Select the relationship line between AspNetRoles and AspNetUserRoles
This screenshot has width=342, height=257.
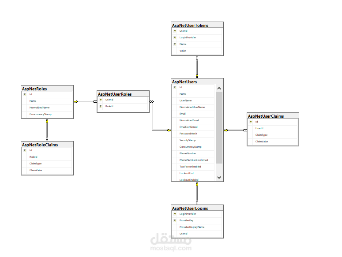pos(85,101)
